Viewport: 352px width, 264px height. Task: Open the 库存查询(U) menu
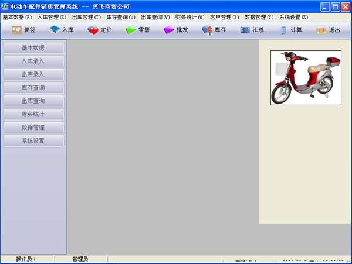(x=121, y=17)
